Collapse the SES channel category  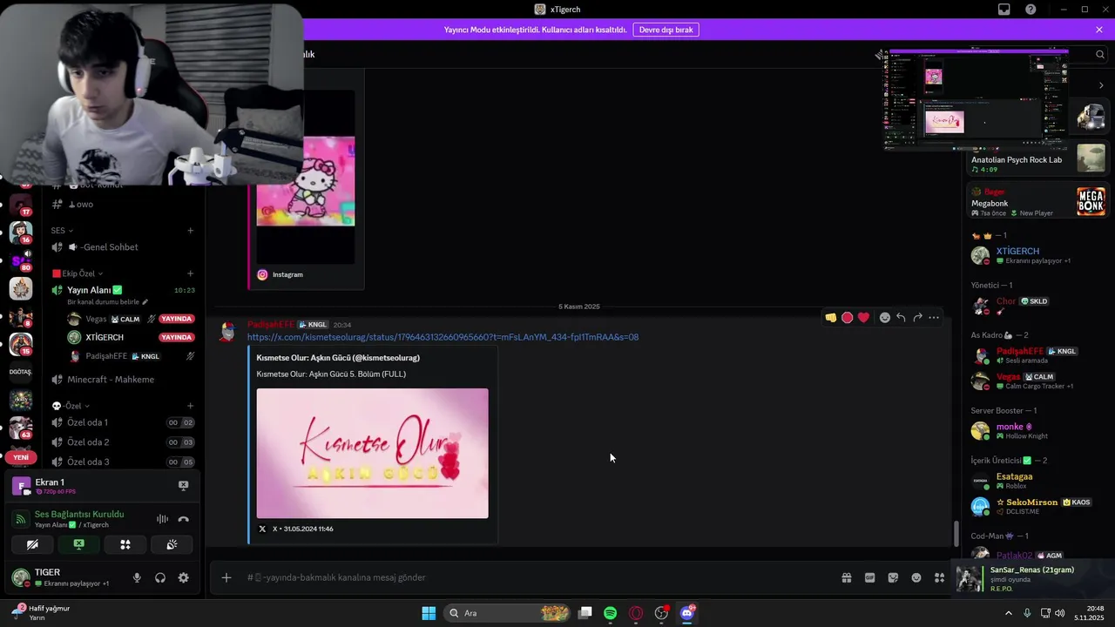click(x=62, y=231)
